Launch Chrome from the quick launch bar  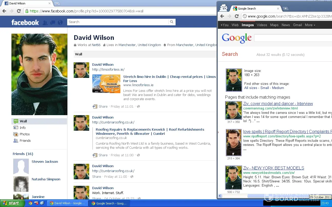[30, 203]
